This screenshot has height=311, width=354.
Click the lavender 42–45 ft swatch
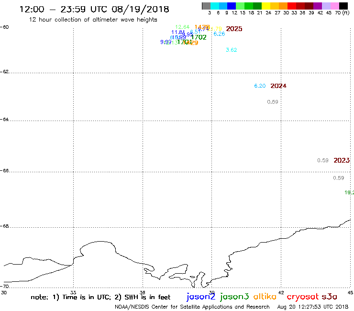pyautogui.click(x=326, y=6)
